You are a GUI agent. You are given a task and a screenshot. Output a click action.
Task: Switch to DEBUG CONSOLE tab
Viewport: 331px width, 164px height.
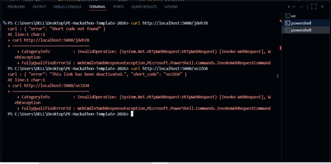[67, 7]
